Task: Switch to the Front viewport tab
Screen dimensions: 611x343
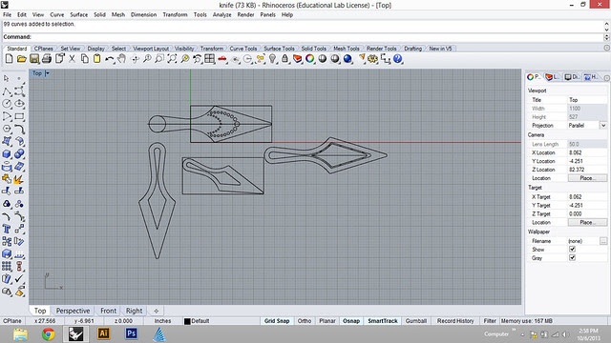Action: (x=108, y=311)
